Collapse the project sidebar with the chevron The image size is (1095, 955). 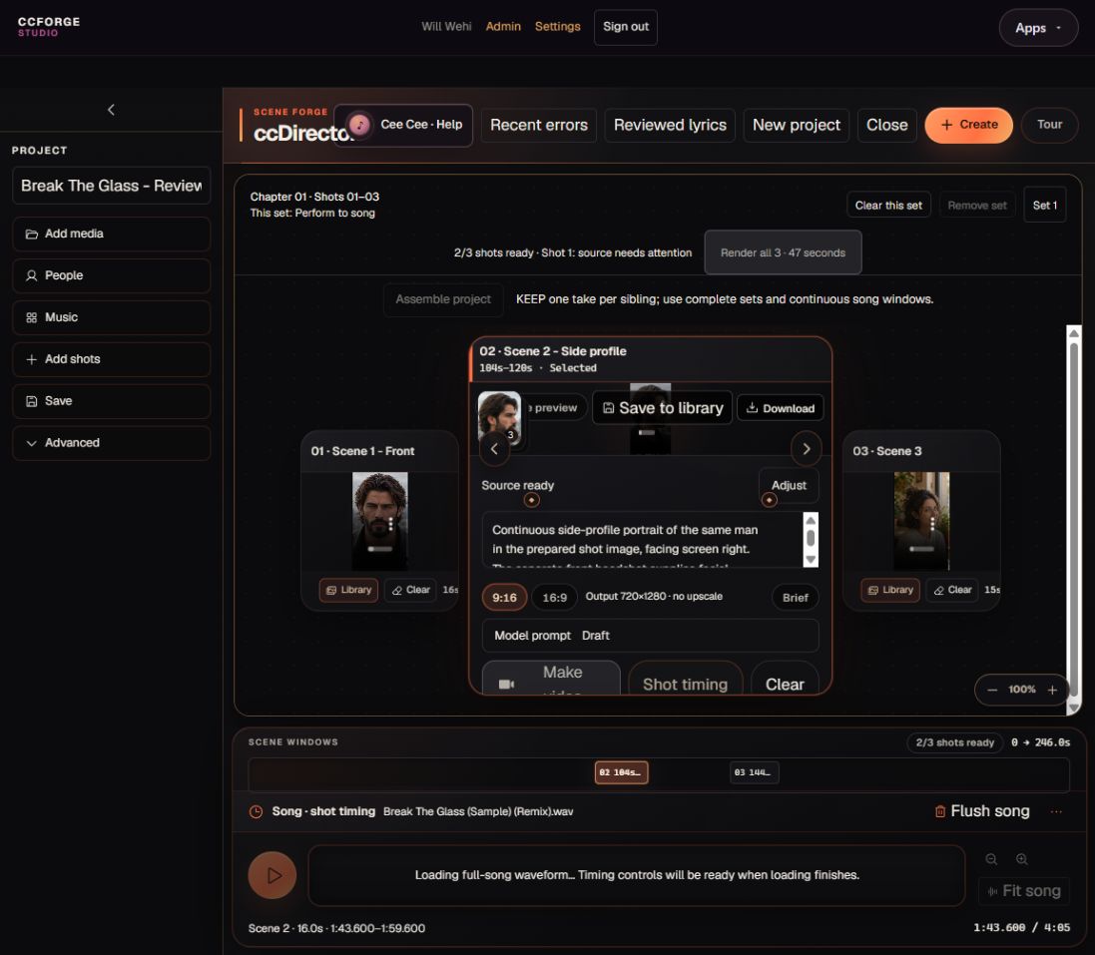pos(111,110)
